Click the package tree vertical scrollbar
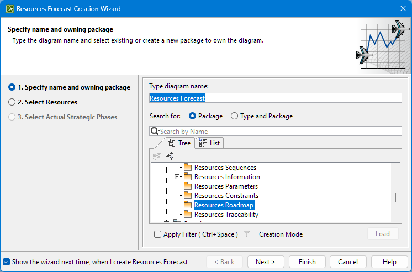Screen dimensions: 412x272 [x=395, y=197]
